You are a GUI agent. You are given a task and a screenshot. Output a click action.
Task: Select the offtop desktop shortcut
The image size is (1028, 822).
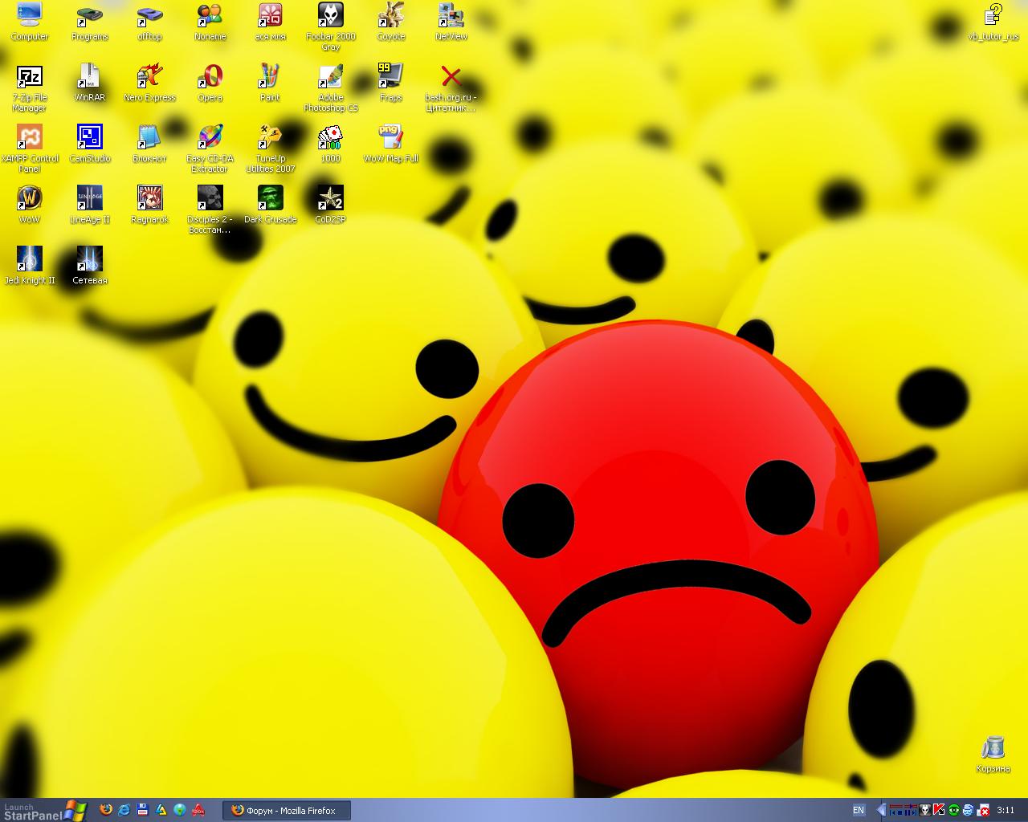point(150,22)
